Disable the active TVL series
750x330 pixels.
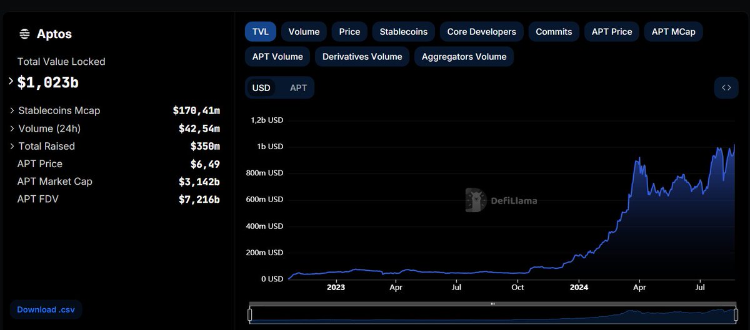click(261, 31)
